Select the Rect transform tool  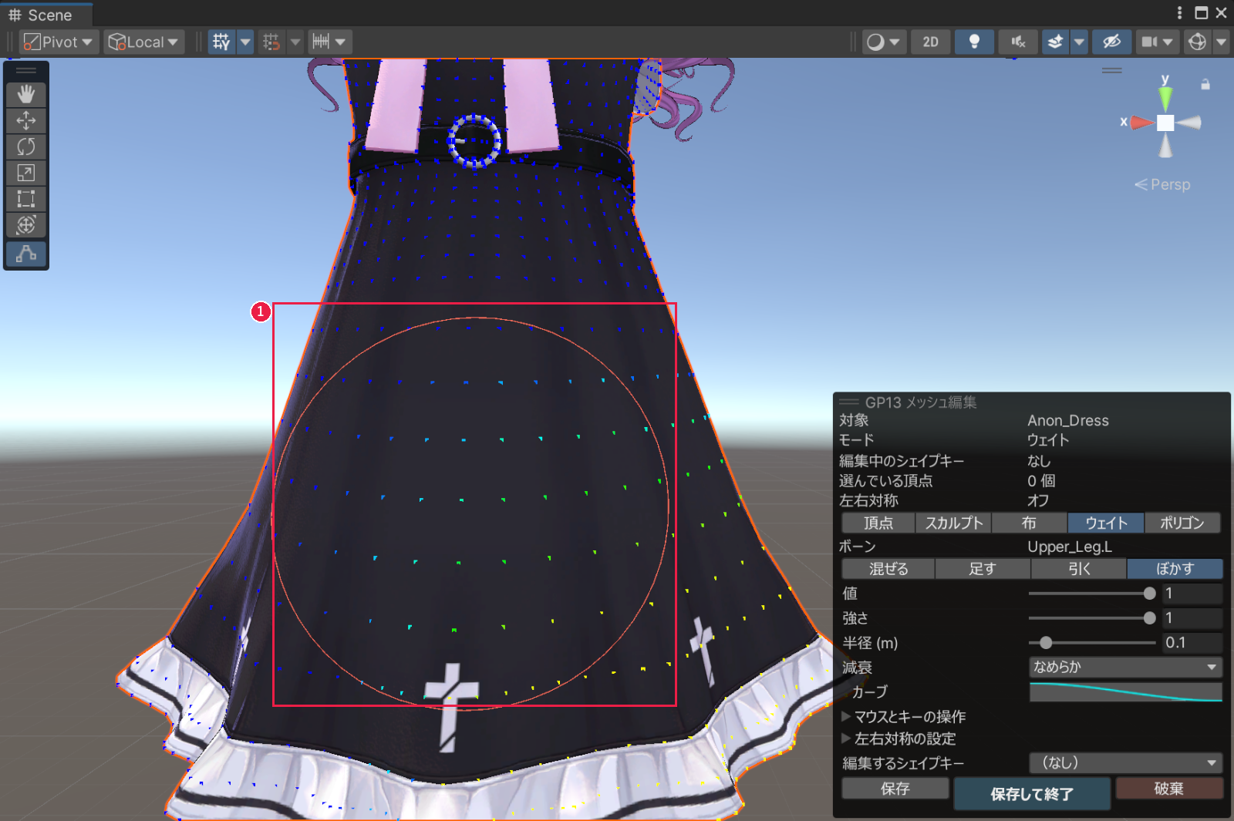26,199
